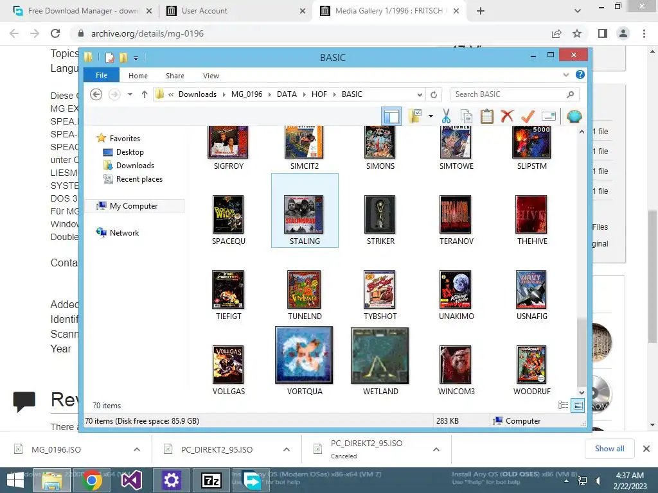
Task: Click DATA in the address breadcrumb
Action: 287,94
